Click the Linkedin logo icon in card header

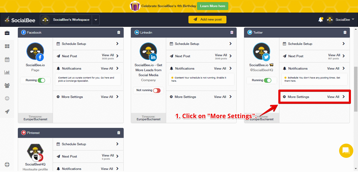tap(137, 33)
